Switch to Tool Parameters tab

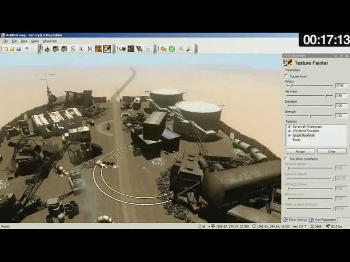(323, 220)
